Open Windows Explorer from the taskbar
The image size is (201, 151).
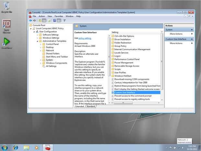[x=26, y=148]
